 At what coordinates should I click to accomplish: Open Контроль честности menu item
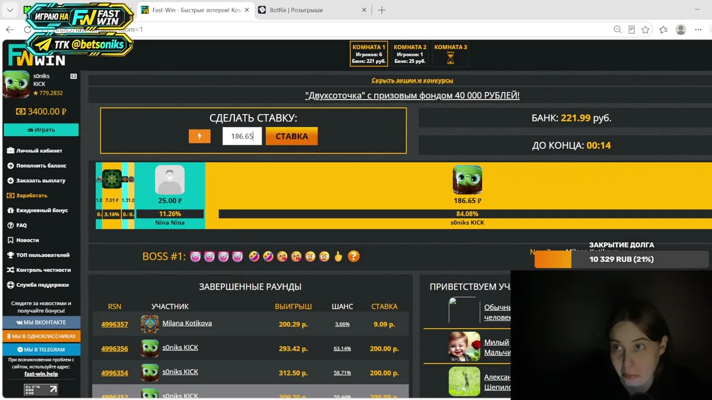(43, 270)
